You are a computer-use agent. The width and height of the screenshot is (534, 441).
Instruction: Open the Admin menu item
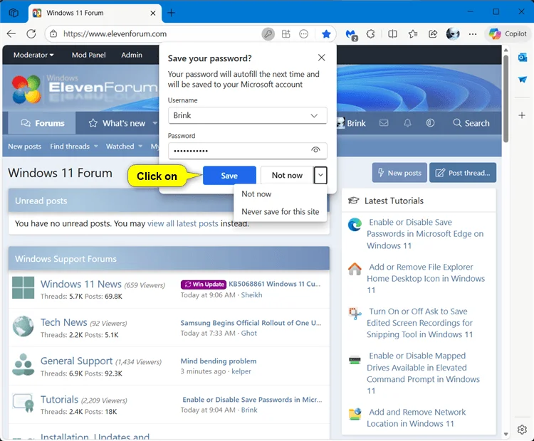click(132, 55)
